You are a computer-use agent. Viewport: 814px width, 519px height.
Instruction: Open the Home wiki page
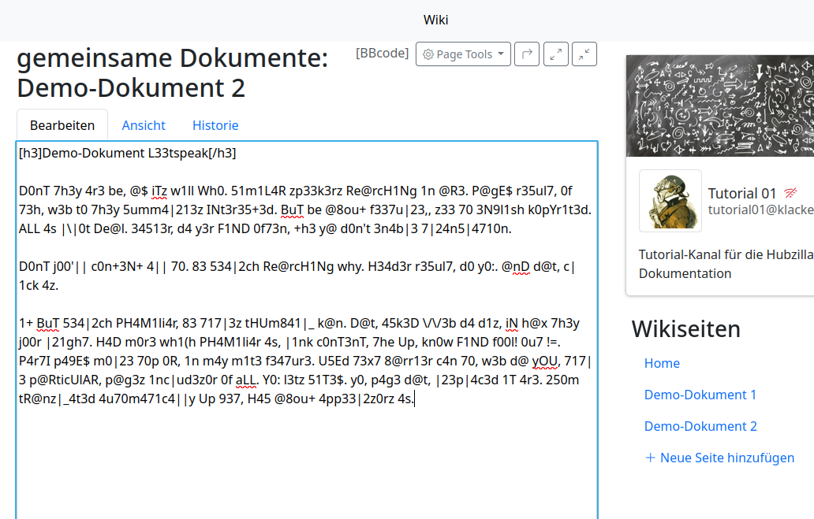[x=662, y=363]
